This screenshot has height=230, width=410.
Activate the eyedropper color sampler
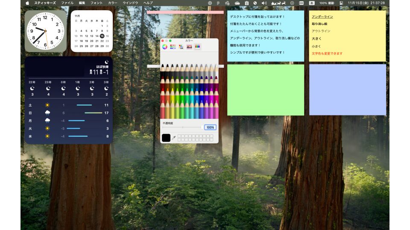point(174,138)
